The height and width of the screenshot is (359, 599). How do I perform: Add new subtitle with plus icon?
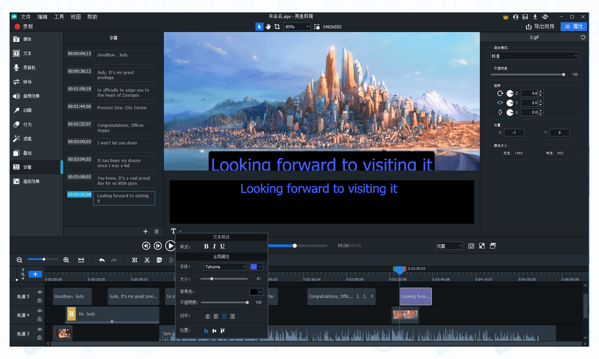pos(145,232)
